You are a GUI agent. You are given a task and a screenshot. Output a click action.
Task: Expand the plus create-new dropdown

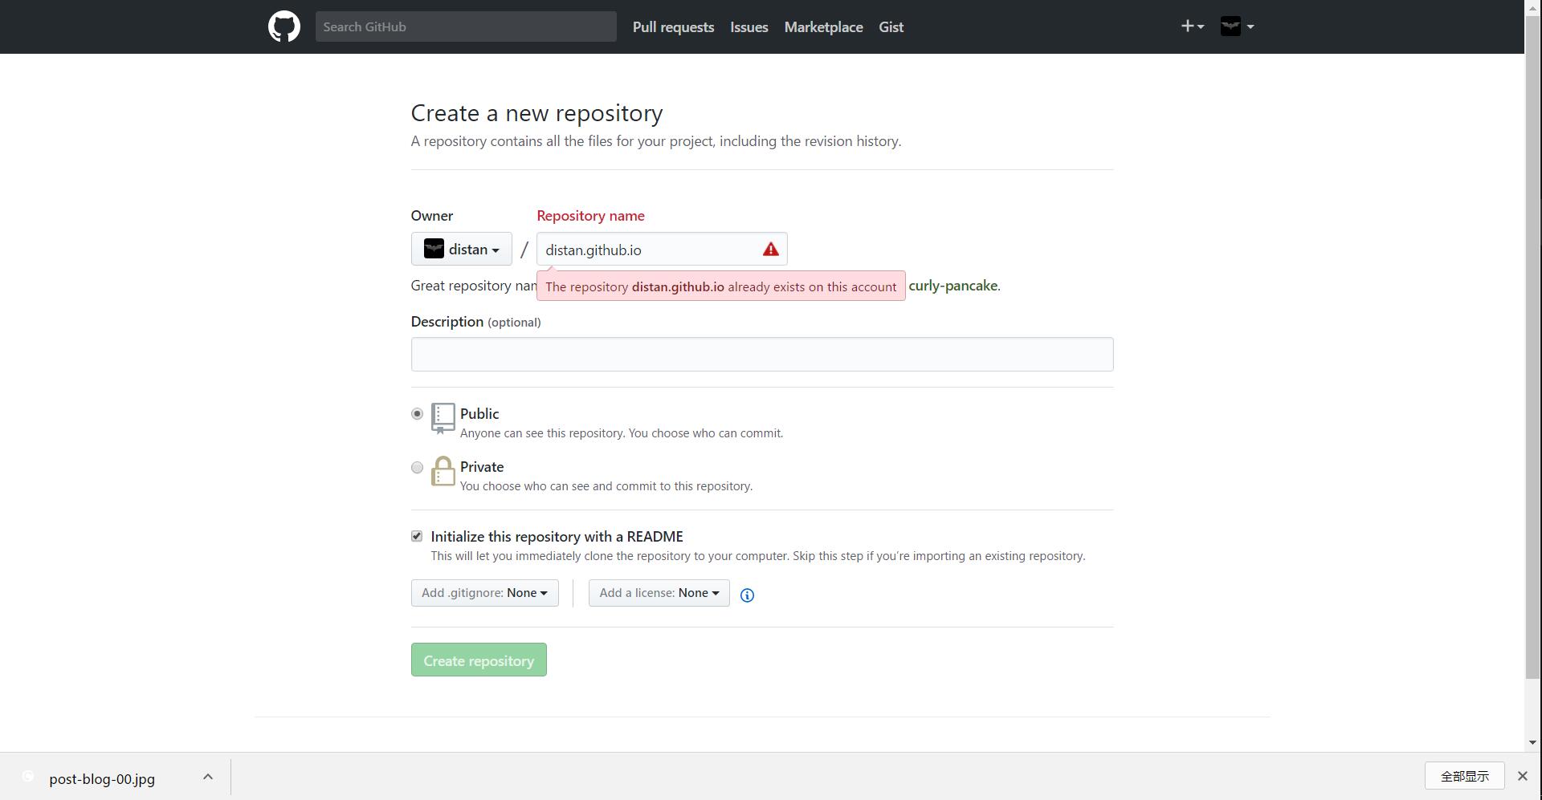[x=1193, y=26]
